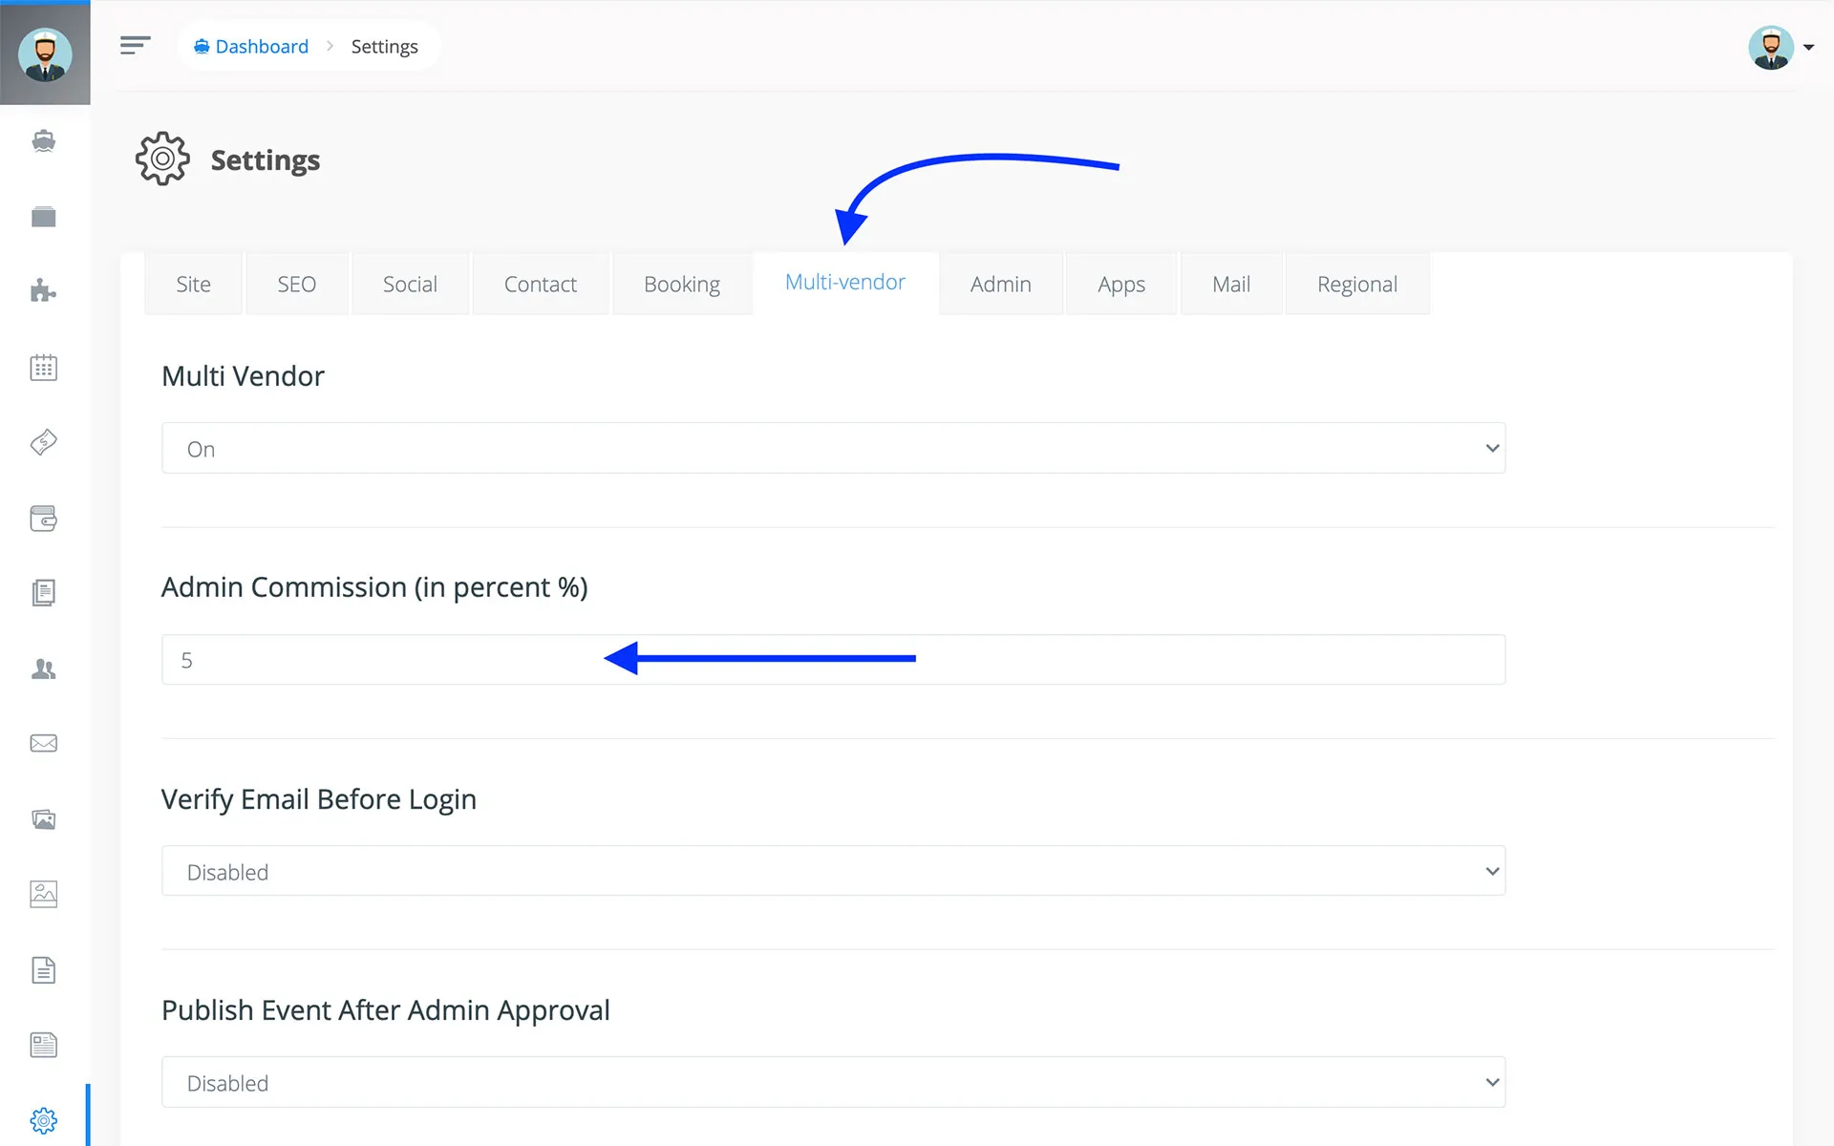Click the Admin Commission input field

(833, 660)
